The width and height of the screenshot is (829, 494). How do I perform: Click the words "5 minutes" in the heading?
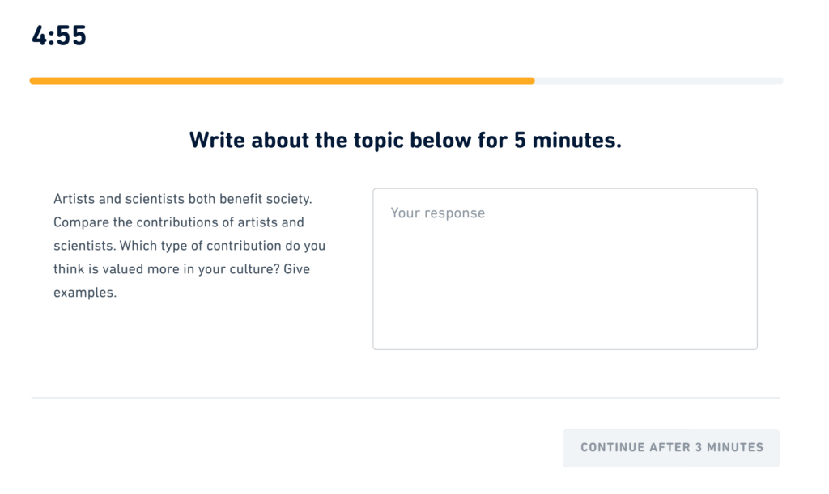point(567,141)
